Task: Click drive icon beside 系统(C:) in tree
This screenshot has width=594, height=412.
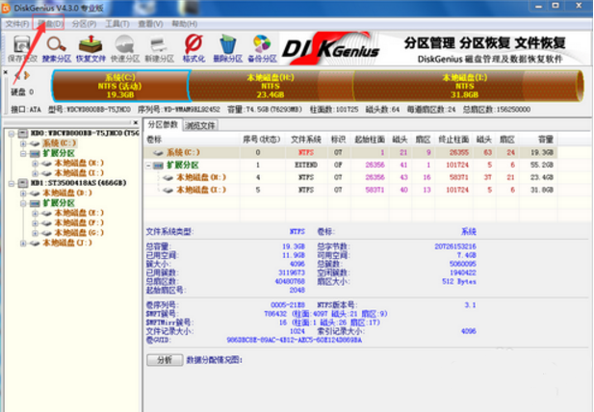Action: (x=35, y=143)
